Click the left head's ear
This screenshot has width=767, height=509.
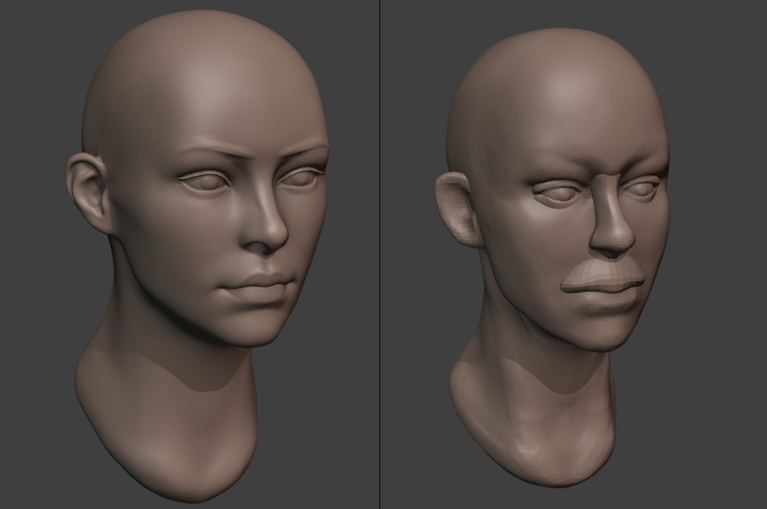click(86, 190)
